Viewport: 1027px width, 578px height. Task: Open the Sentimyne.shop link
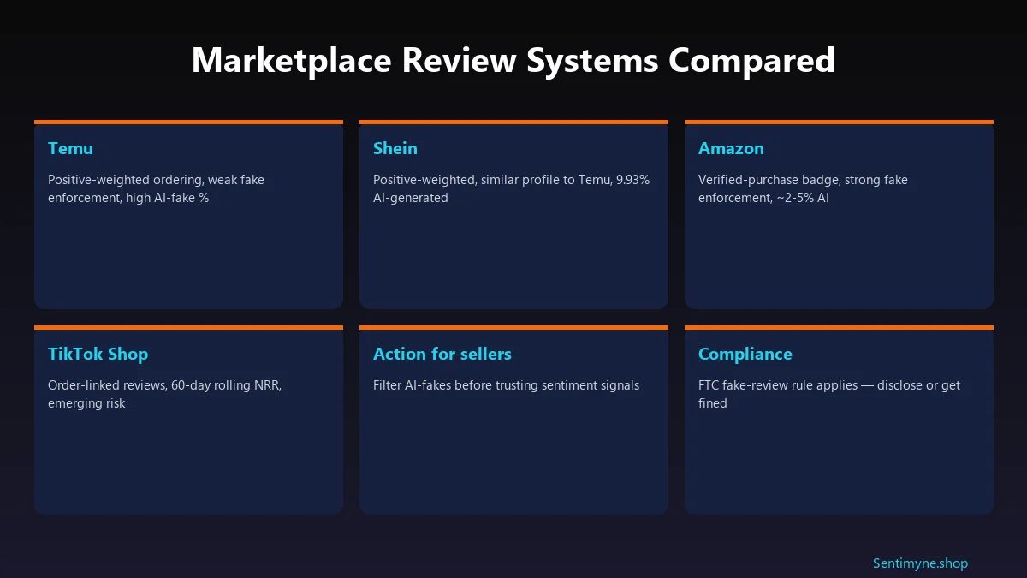click(920, 563)
